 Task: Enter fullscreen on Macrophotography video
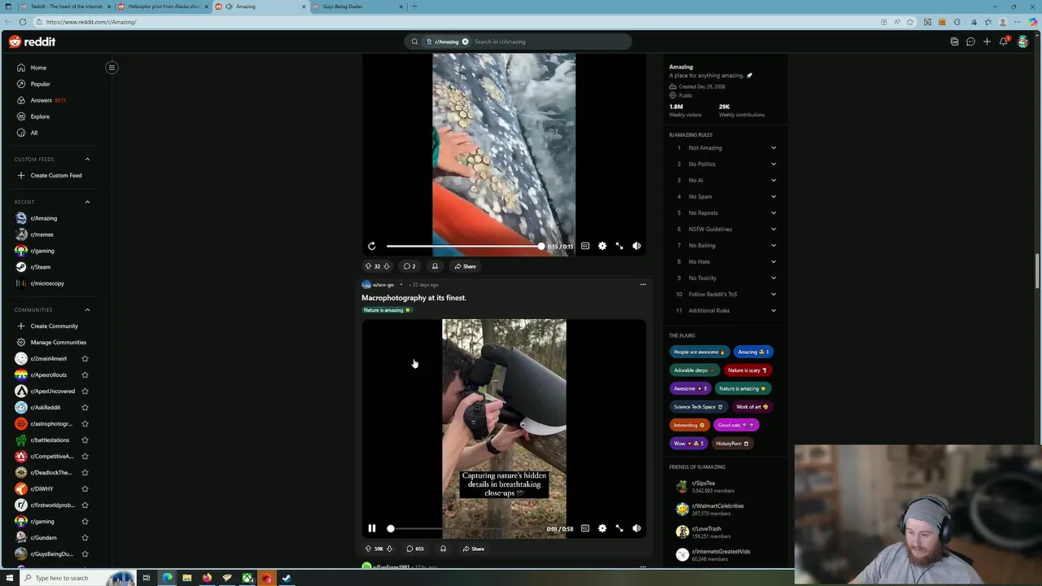(x=620, y=528)
